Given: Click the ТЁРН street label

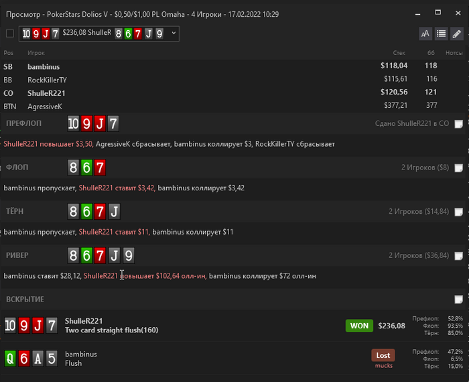Looking at the screenshot, I should pyautogui.click(x=15, y=211).
